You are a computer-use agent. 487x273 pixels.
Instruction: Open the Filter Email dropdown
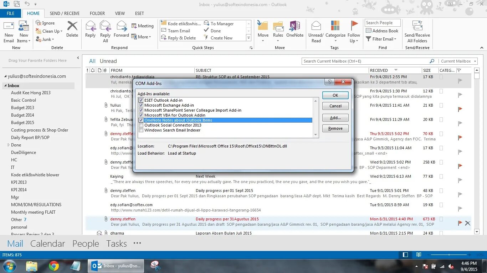[381, 39]
